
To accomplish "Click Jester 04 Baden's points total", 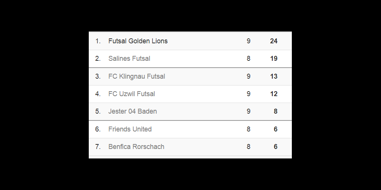I will pyautogui.click(x=275, y=111).
